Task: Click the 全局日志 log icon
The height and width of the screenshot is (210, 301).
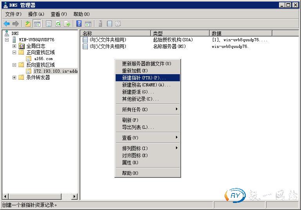Action: pyautogui.click(x=22, y=46)
